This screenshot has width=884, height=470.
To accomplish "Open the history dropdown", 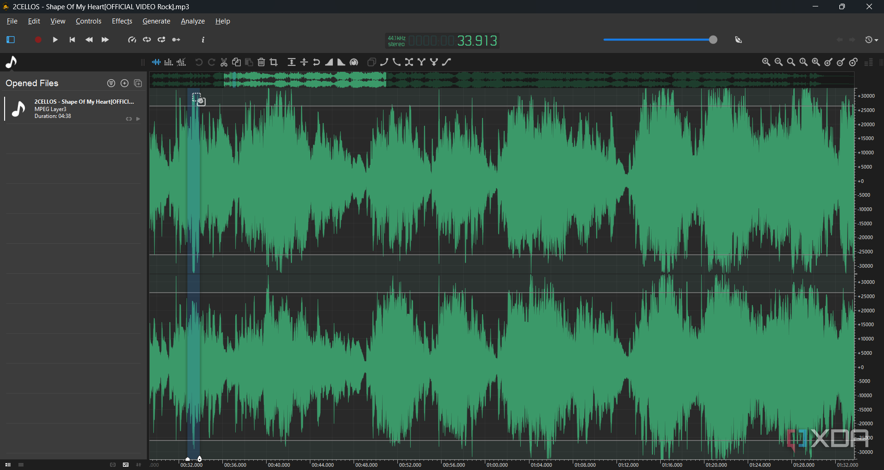I will coord(872,40).
